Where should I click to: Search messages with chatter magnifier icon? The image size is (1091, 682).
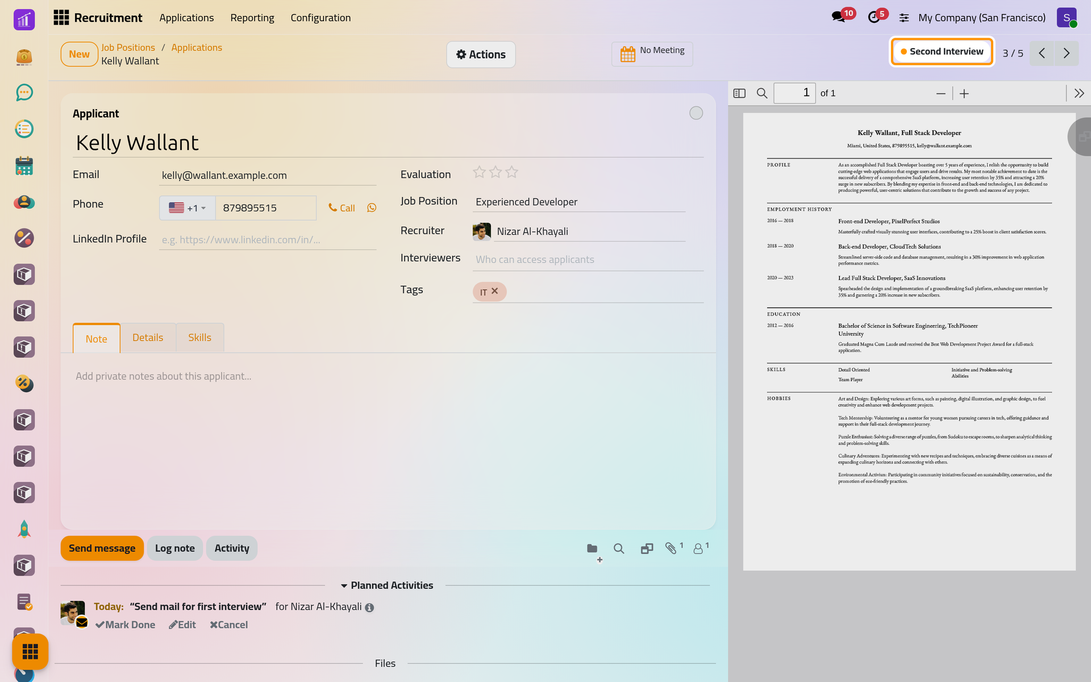tap(619, 548)
